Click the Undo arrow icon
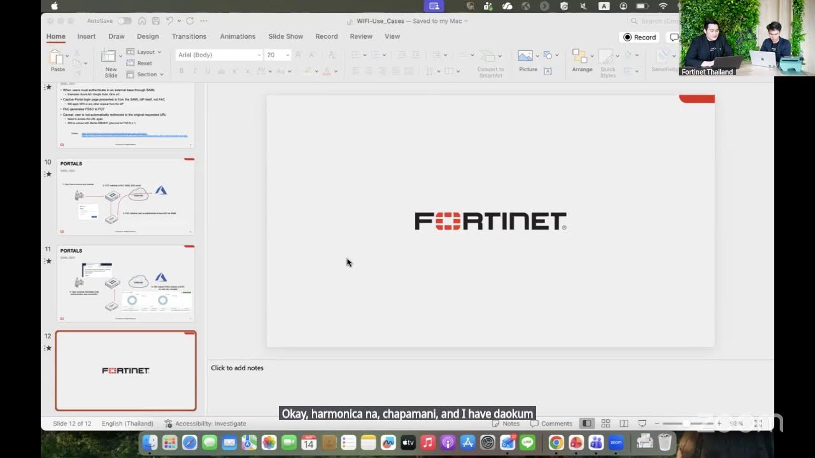The width and height of the screenshot is (815, 458). pyautogui.click(x=169, y=21)
